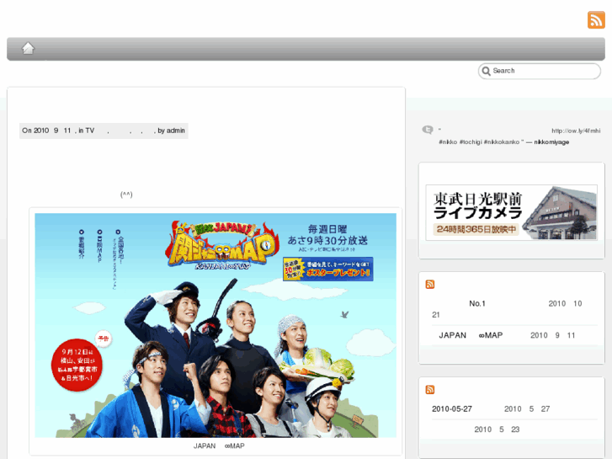Screen dimensions: 612x459
Task: Open the No.1 recent post link
Action: click(477, 303)
